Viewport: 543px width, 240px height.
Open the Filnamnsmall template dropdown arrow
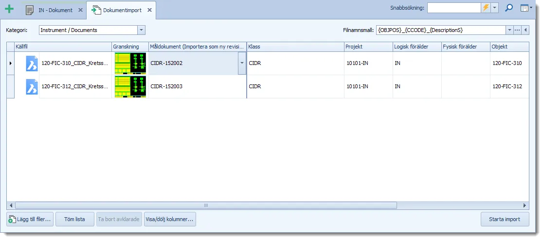[509, 30]
